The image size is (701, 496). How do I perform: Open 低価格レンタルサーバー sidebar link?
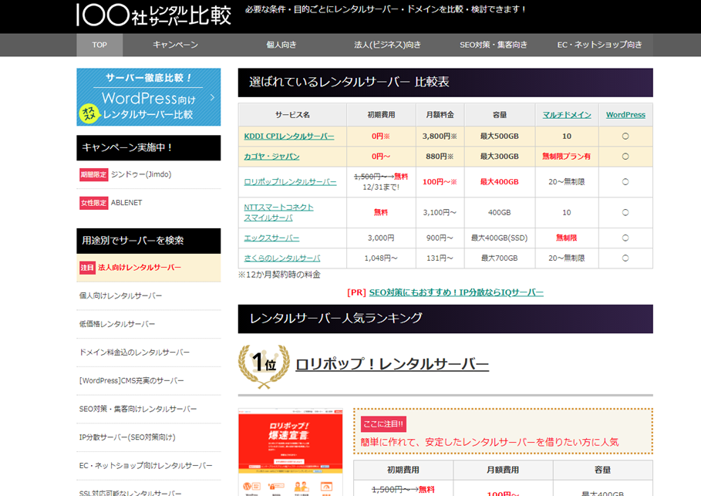pyautogui.click(x=117, y=324)
